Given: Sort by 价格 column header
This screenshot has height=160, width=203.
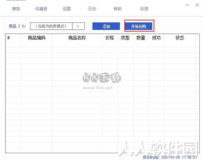Looking at the screenshot, I should point(110,38).
